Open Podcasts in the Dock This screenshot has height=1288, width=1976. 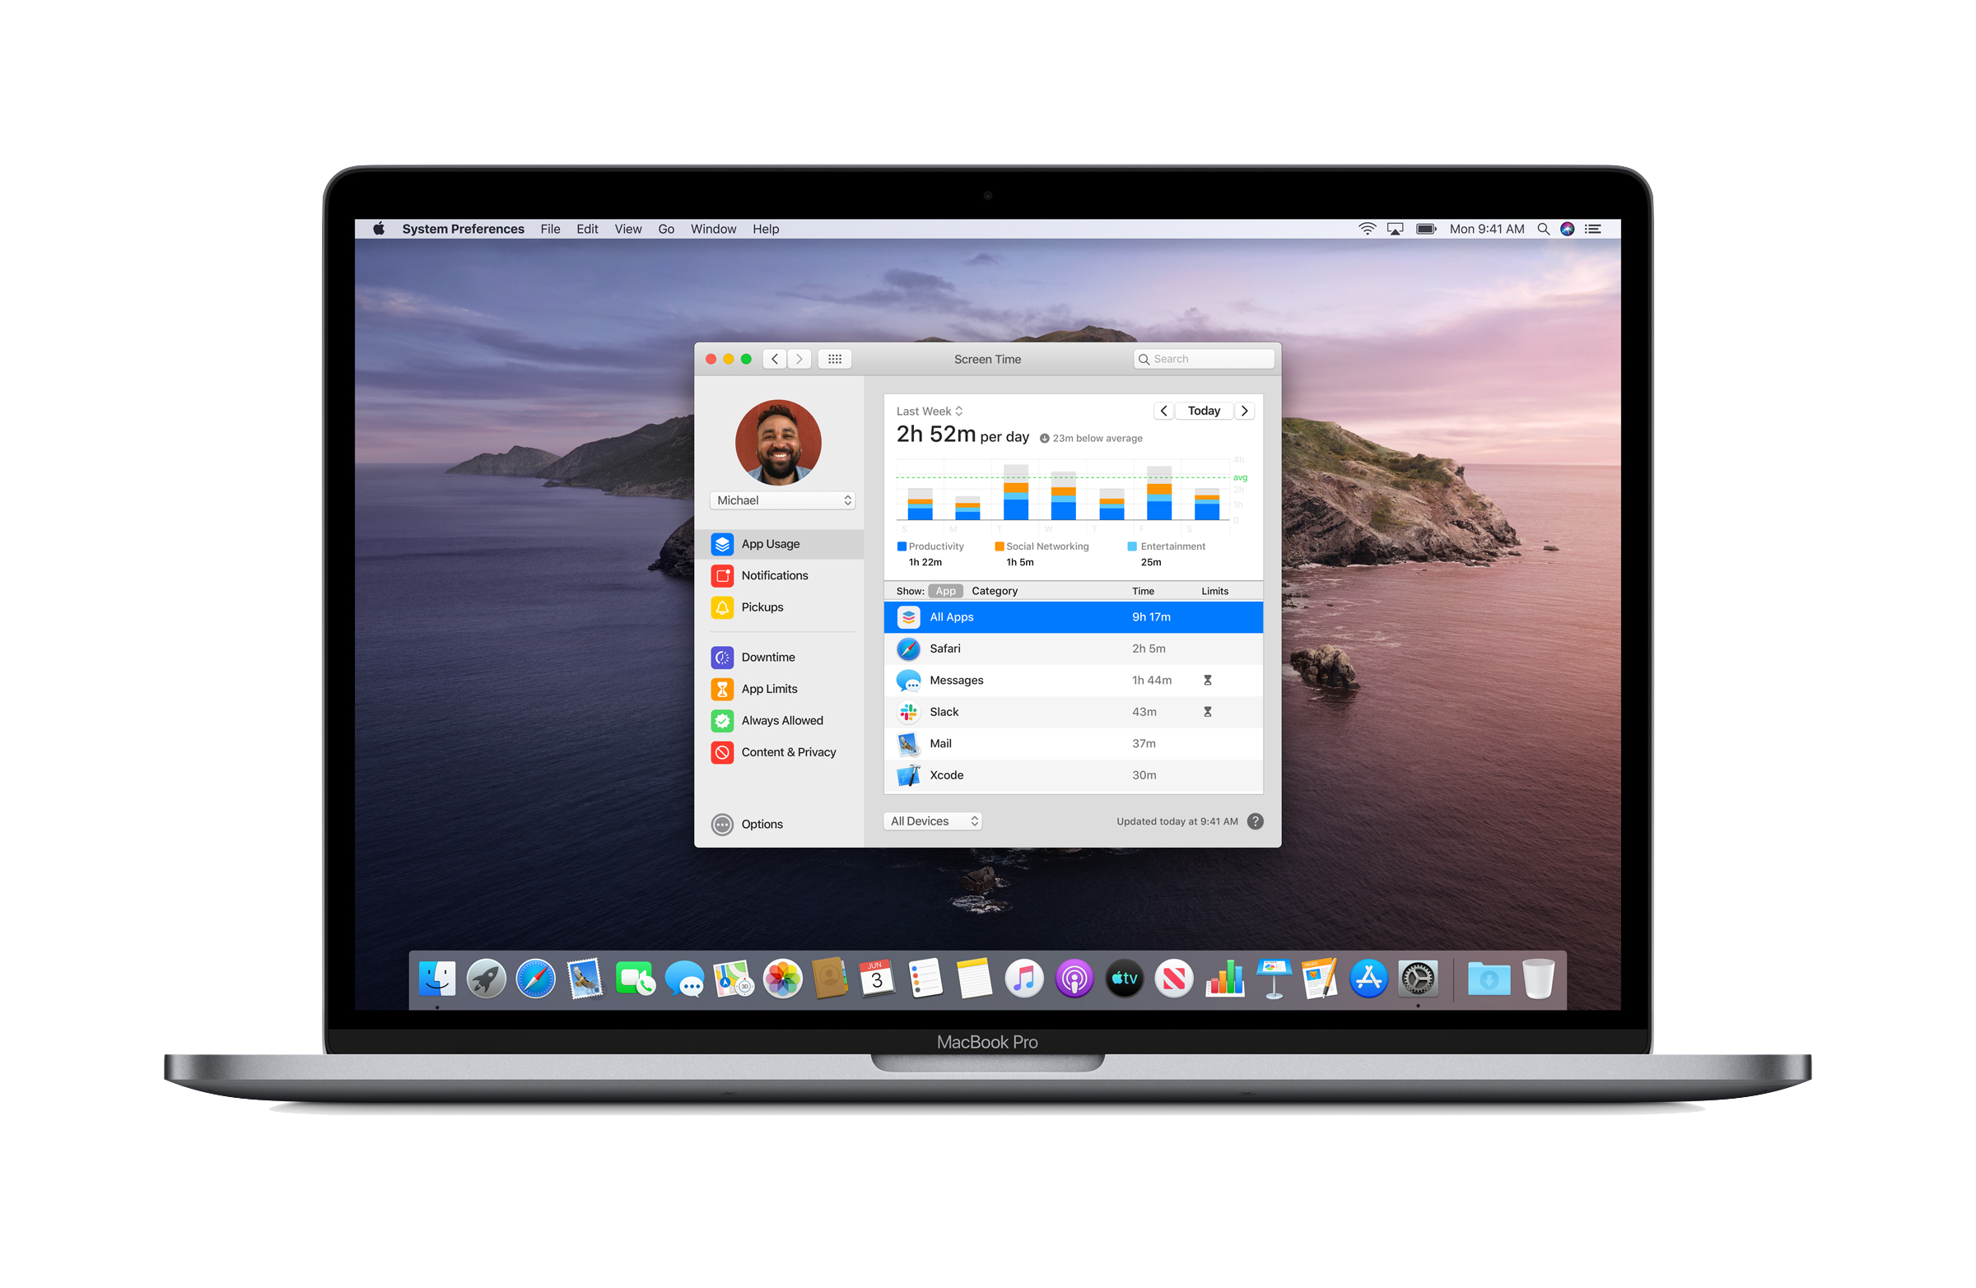coord(1074,979)
